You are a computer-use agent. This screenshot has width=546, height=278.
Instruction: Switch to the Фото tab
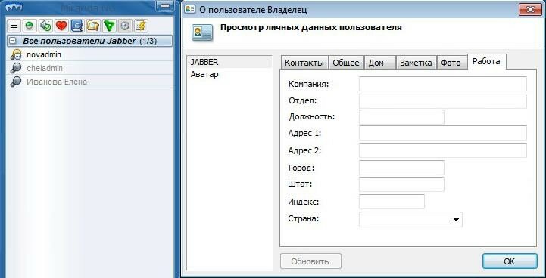[451, 63]
